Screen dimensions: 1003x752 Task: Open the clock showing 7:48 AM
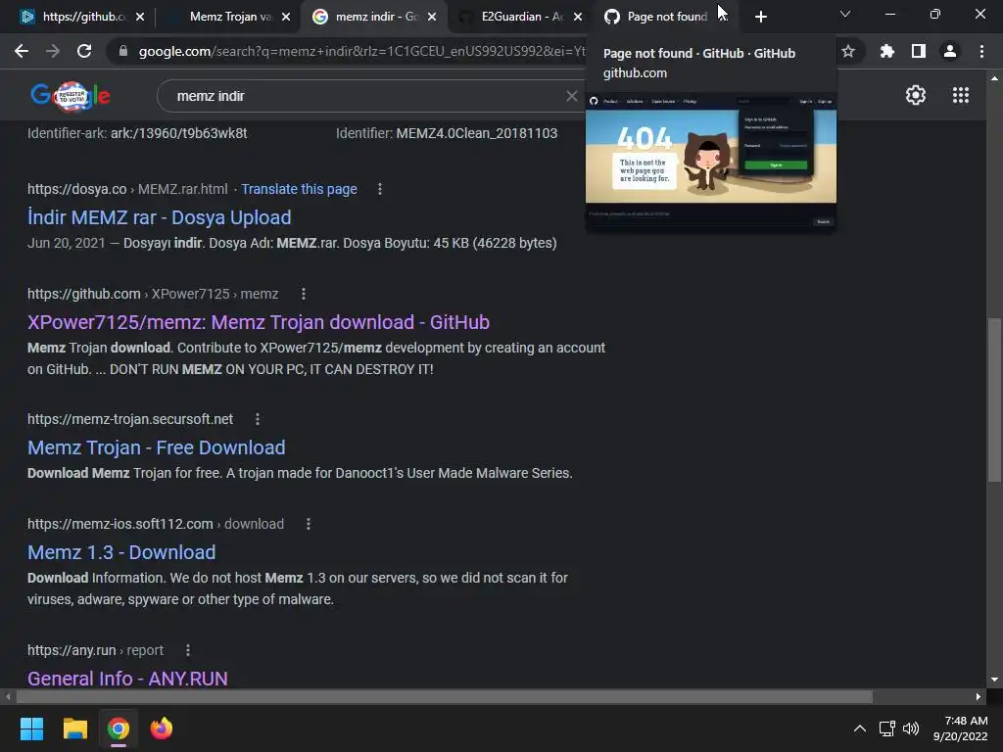[960, 728]
